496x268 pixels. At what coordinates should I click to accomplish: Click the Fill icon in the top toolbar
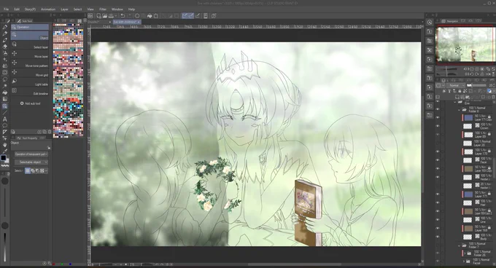click(x=150, y=16)
